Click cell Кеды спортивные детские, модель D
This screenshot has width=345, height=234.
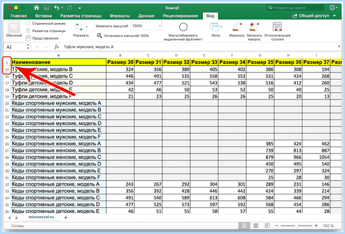[x=58, y=205]
